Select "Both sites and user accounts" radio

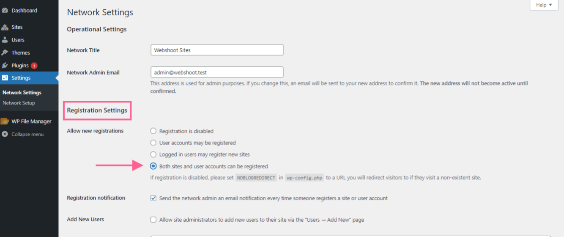click(x=153, y=166)
